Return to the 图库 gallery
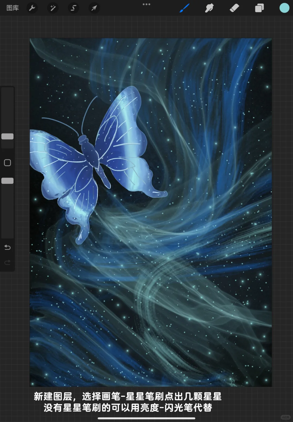 (x=12, y=8)
